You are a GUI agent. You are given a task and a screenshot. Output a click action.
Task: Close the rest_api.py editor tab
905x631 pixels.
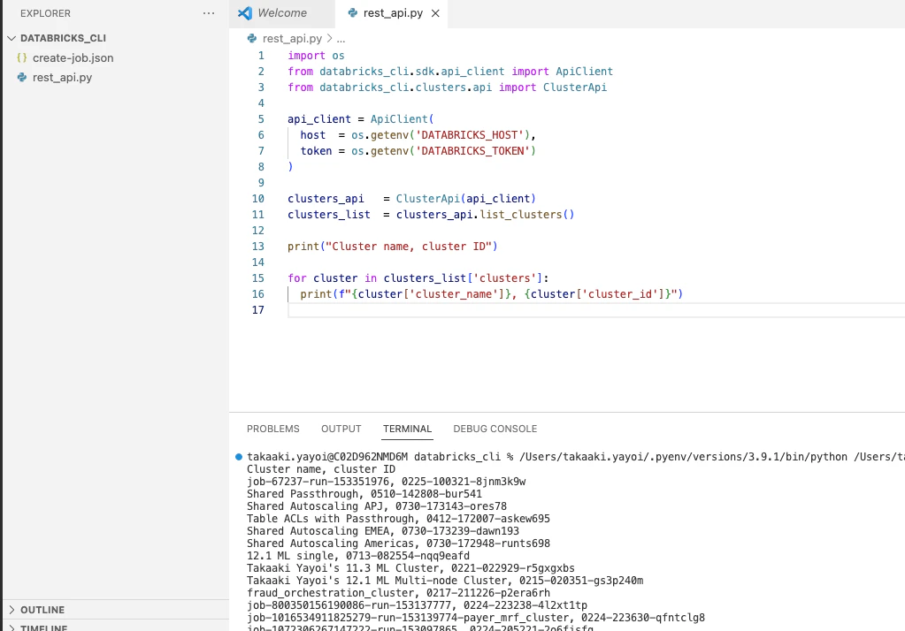436,13
